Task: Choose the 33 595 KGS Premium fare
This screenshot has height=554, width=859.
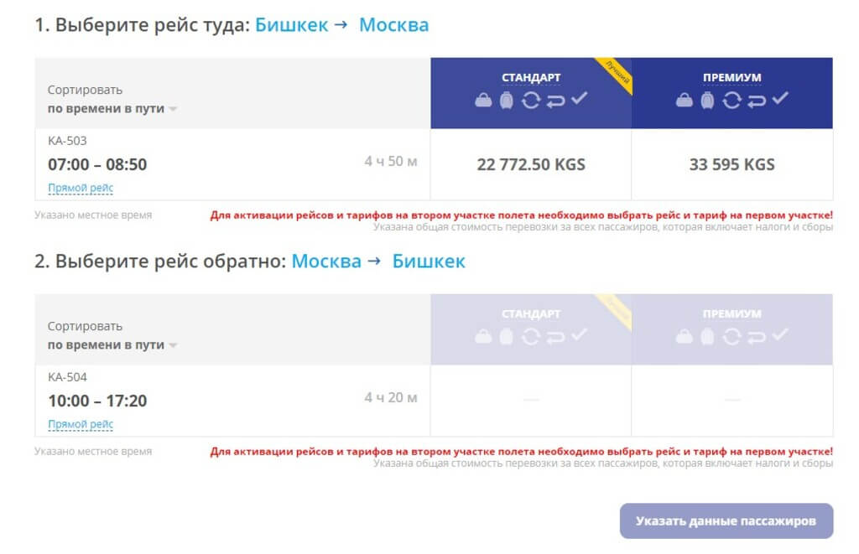Action: [x=731, y=164]
